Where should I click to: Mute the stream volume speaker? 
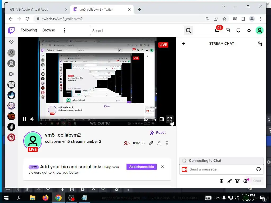32,119
